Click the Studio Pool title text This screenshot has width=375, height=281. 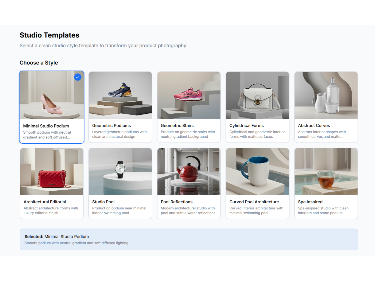click(x=103, y=202)
